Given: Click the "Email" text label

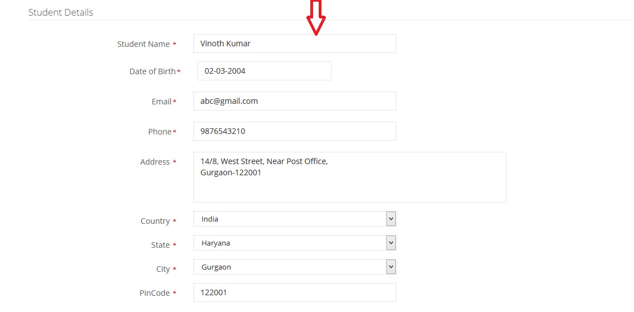Looking at the screenshot, I should 161,102.
